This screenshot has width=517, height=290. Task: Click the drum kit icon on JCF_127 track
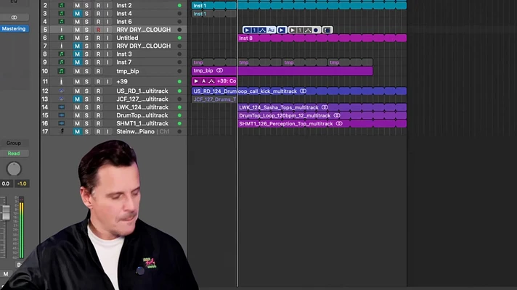[61, 99]
